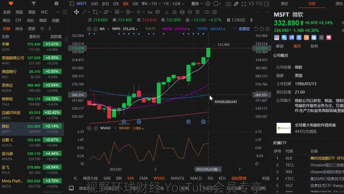The image size is (344, 194).
Task: Click the zoom out minus icon on chart
Action: click(x=262, y=29)
